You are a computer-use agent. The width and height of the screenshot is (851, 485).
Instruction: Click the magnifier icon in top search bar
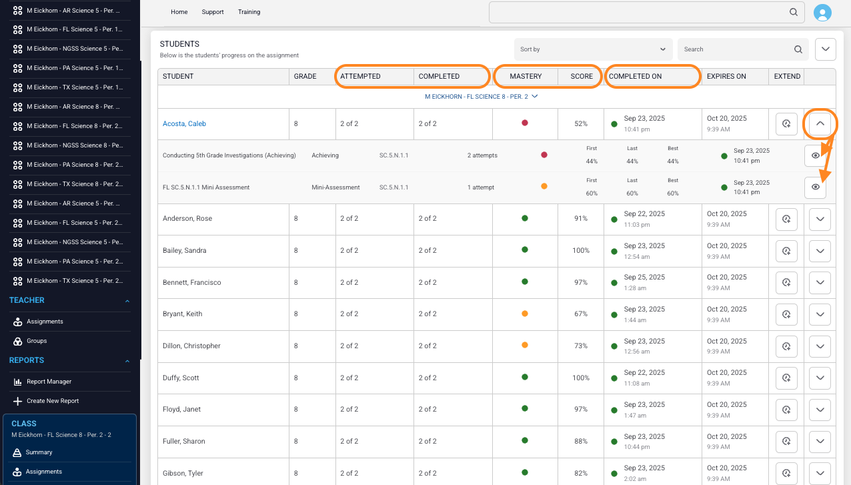(x=794, y=12)
